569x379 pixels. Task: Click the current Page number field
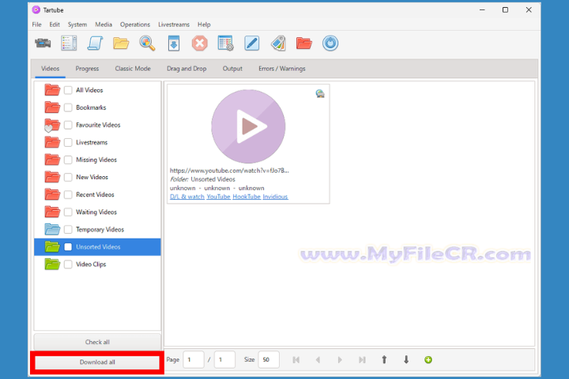pos(194,360)
